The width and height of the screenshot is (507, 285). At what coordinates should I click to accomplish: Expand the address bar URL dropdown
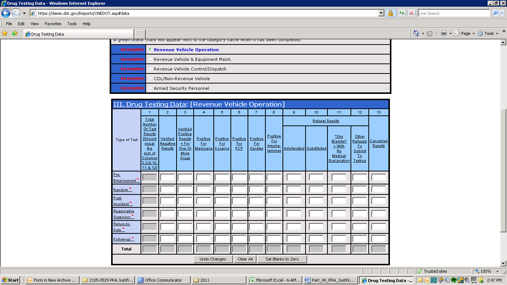coord(381,13)
